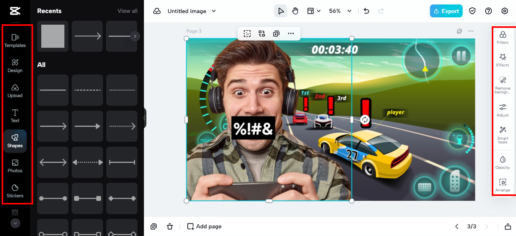Insert the circle-ended line shape
The width and height of the screenshot is (516, 236).
tap(53, 198)
